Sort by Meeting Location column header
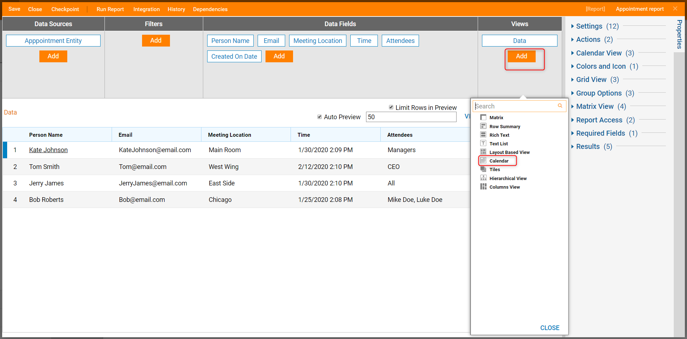 pos(230,135)
